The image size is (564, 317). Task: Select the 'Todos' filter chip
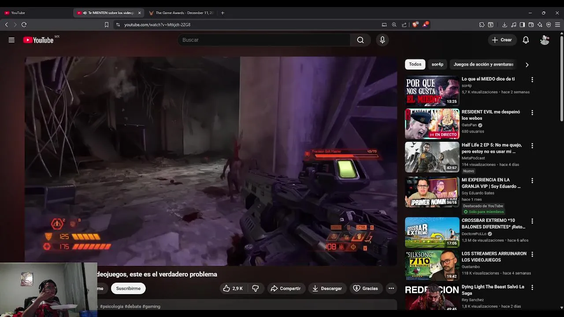[x=415, y=64]
